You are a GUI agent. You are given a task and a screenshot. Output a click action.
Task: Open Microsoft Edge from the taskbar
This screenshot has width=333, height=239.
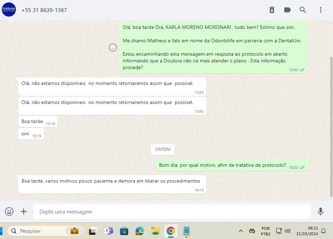tap(139, 231)
